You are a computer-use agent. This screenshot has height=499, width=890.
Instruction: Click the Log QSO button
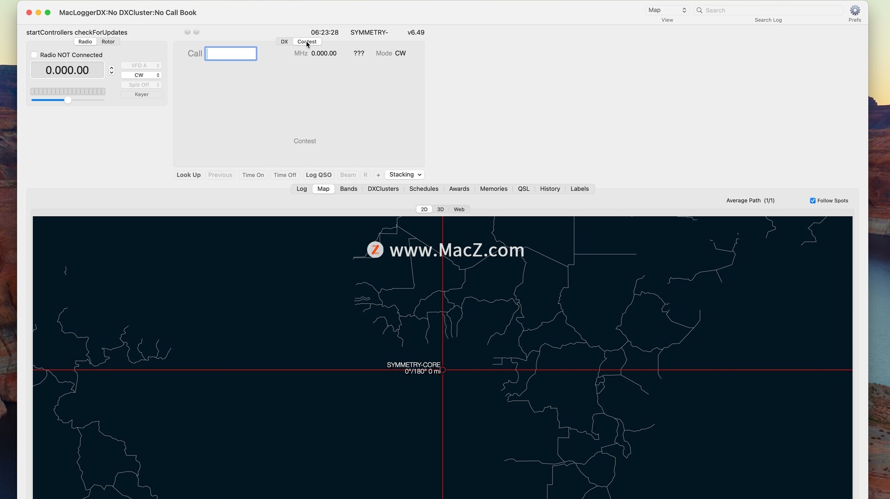(x=318, y=175)
